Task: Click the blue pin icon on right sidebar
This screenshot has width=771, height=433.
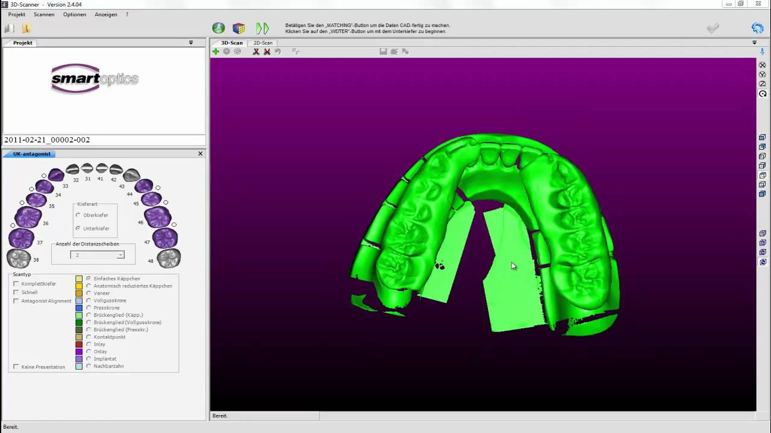Action: pos(762,52)
